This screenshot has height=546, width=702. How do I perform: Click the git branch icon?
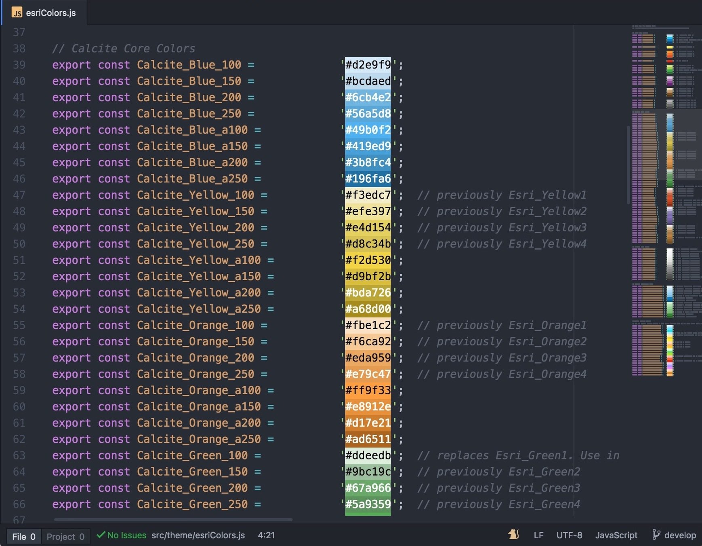[x=656, y=535]
